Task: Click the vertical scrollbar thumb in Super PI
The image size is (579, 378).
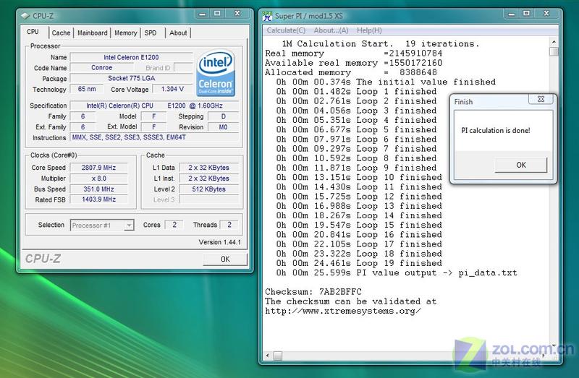Action: 554,51
